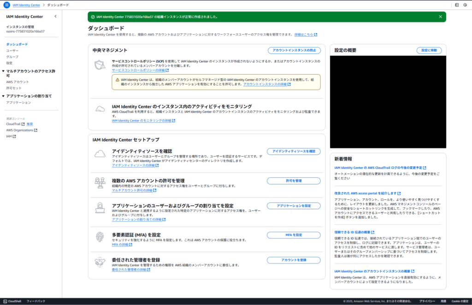Click the people icon beside 複数の AWS アカウント

click(100, 183)
